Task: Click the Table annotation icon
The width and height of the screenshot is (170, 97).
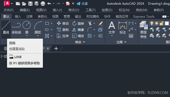Action: pyautogui.click(x=131, y=36)
